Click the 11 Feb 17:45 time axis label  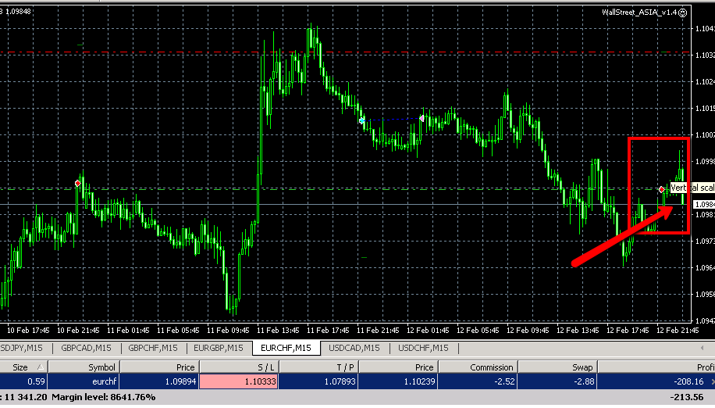click(x=328, y=331)
